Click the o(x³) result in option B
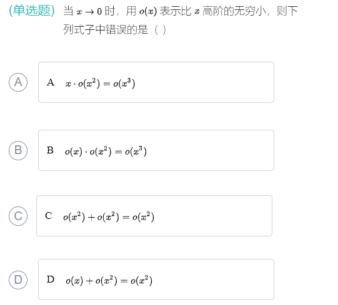The image size is (338, 305). tap(136, 152)
